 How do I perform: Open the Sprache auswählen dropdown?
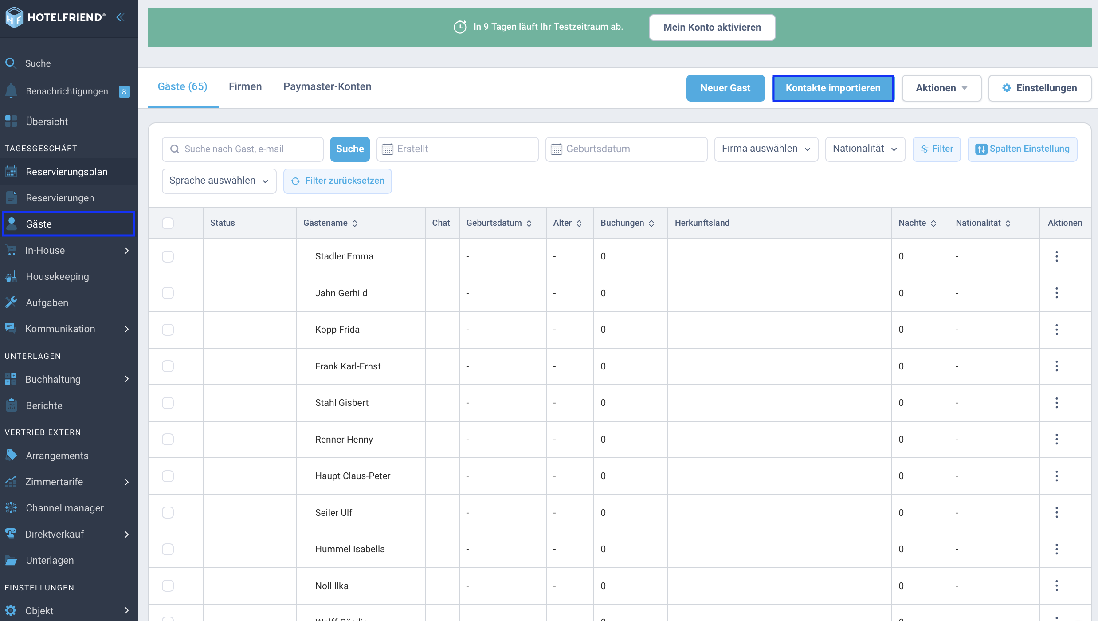219,181
